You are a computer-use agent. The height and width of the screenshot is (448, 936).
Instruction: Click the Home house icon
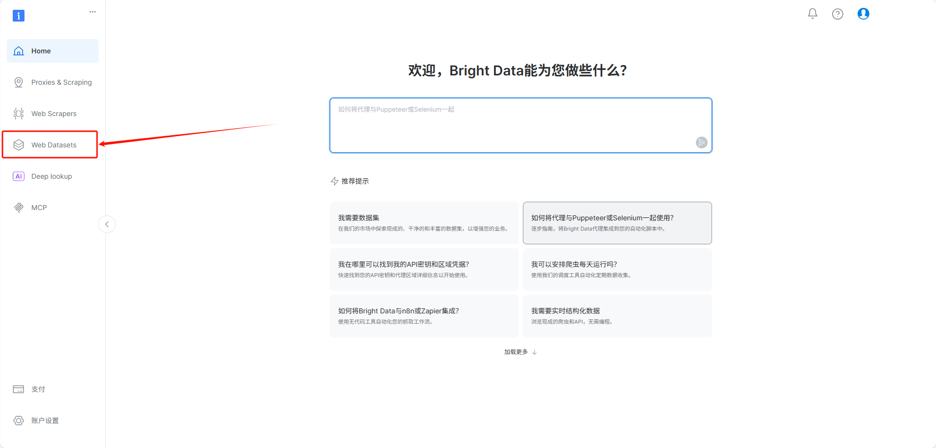pos(19,51)
